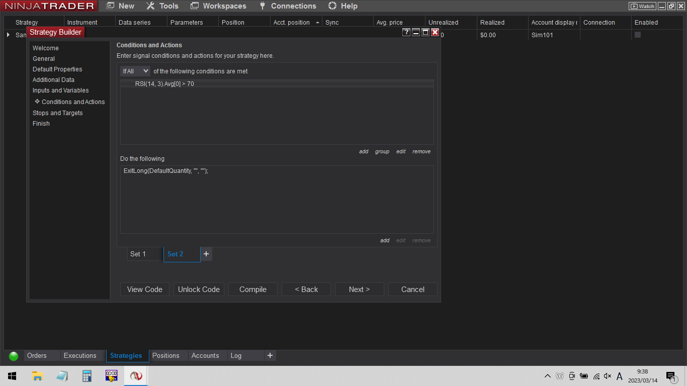Click the Compile button
The width and height of the screenshot is (687, 386).
point(253,289)
